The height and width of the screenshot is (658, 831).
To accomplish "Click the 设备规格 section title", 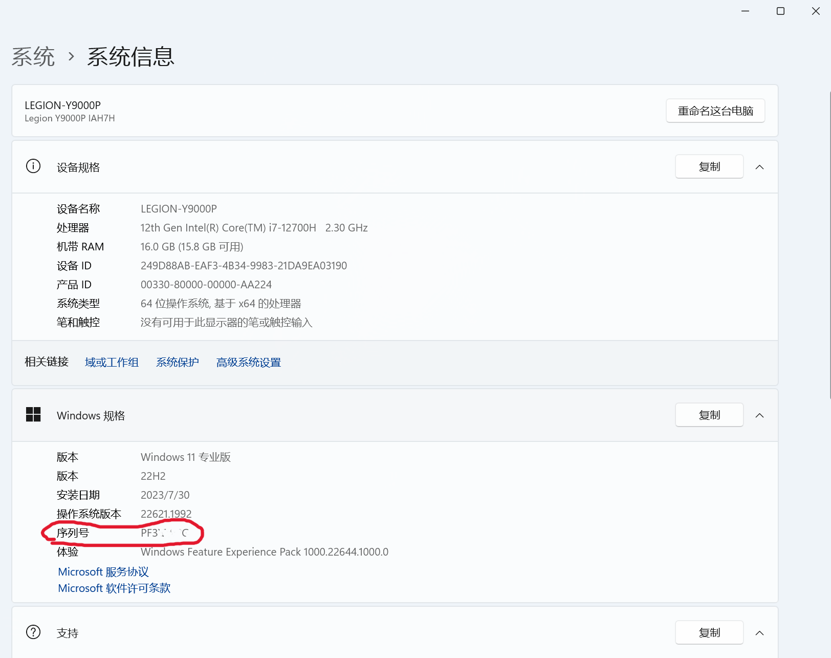I will pos(78,167).
